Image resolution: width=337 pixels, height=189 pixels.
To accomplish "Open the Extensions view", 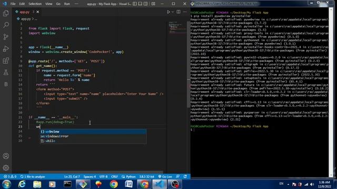I will (x=6, y=61).
